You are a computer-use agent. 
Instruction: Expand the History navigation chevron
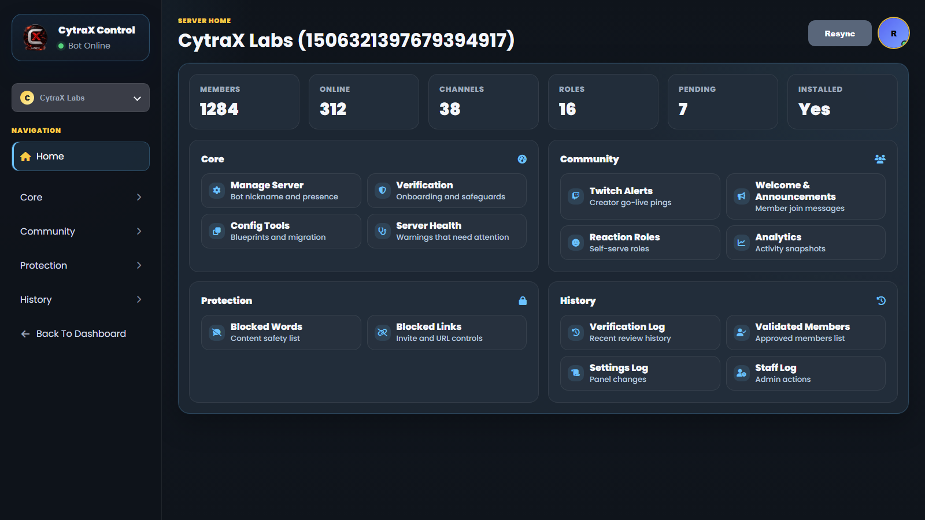pos(139,299)
